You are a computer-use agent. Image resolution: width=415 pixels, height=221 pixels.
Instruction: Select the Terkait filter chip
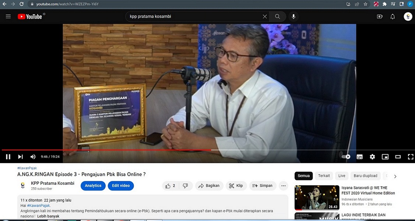324,176
